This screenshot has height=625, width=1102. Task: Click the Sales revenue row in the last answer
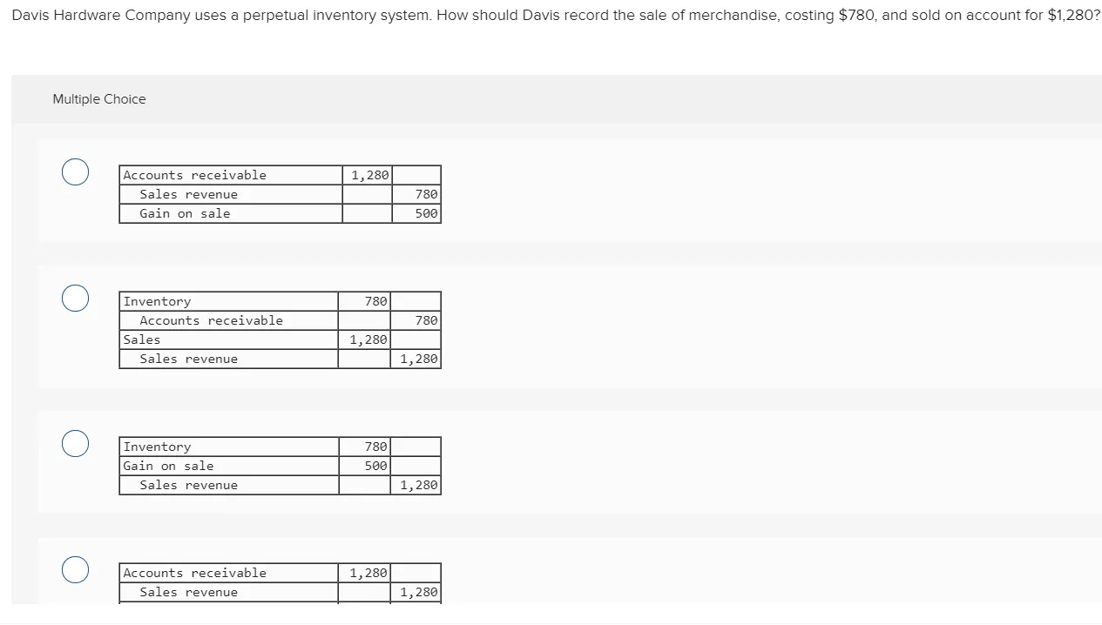pyautogui.click(x=280, y=593)
